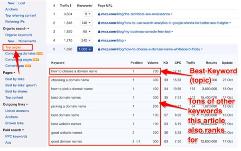
Task: Open caret menu beside domain-name-whiteboard-friday URL
Action: [202, 49]
